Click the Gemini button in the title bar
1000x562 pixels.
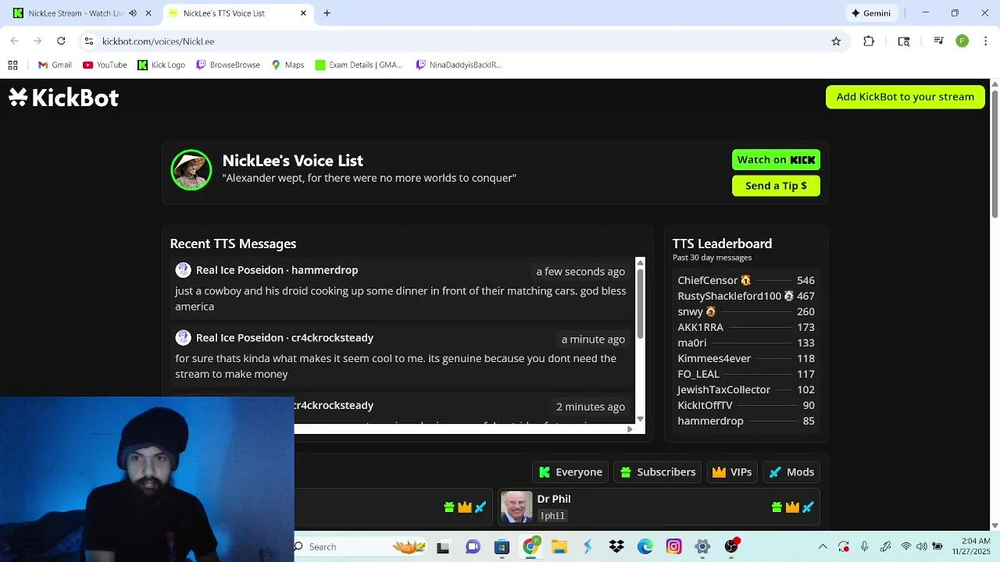(x=871, y=13)
